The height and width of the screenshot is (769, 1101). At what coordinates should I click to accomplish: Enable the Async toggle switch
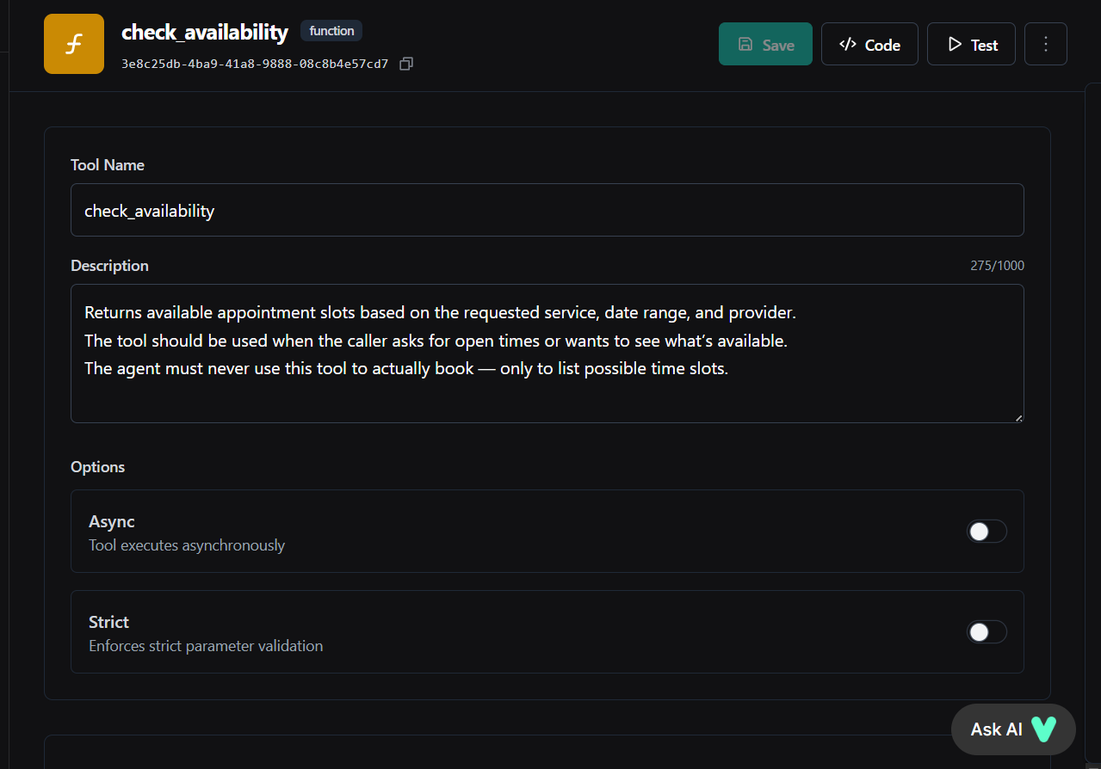[987, 532]
